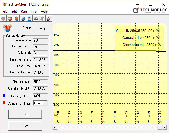The height and width of the screenshot is (133, 169).
Task: Click the chart scrollbar left arrow
Action: click(x=55, y=128)
